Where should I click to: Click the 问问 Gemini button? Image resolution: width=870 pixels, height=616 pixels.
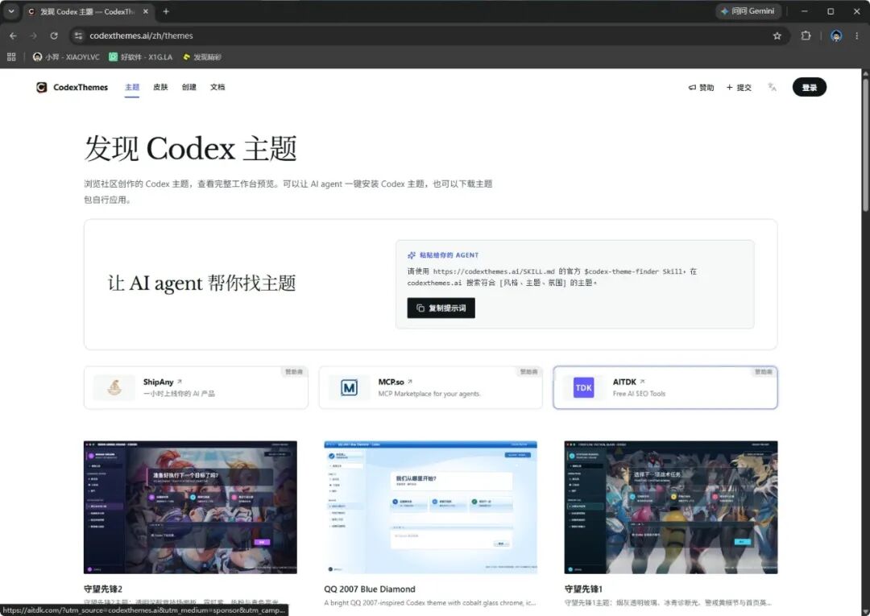coord(748,11)
